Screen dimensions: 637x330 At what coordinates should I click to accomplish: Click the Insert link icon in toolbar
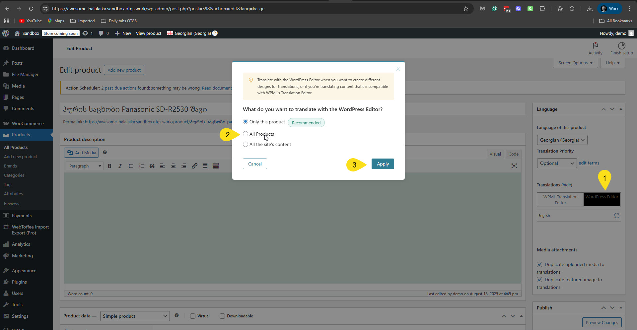coord(194,166)
